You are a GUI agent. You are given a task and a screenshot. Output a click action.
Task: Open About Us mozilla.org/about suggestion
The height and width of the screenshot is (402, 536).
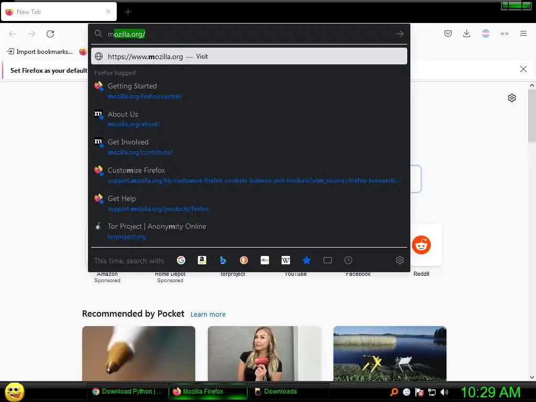click(249, 119)
